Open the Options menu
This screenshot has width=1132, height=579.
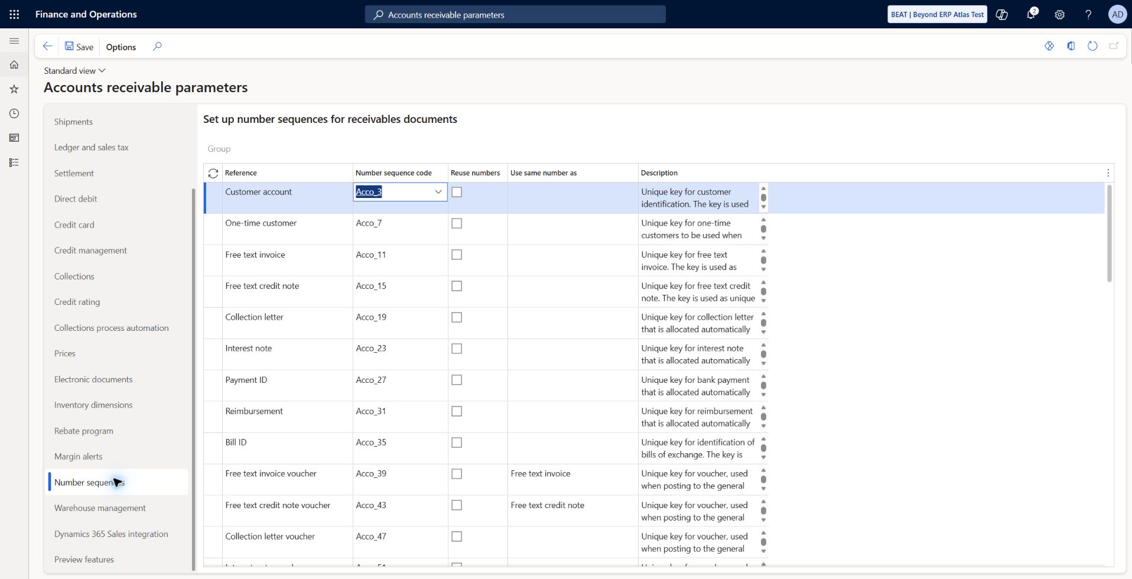tap(121, 47)
